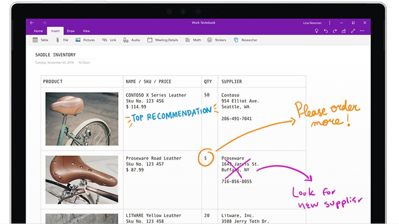399x224 pixels.
Task: Switch to the Insert tab
Action: coord(55,31)
